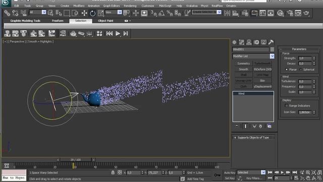
Task: Activate the Select and Move tool
Action: (x=84, y=13)
